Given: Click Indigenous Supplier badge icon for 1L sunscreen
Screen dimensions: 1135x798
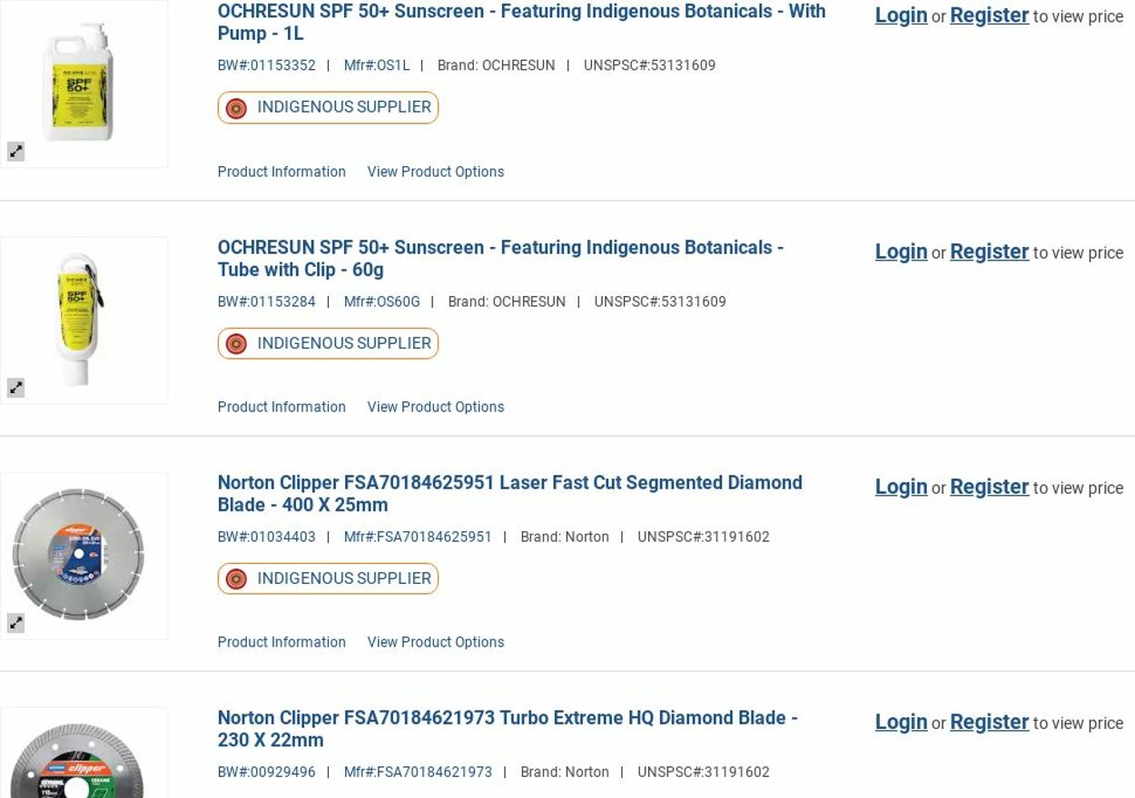Looking at the screenshot, I should [236, 108].
